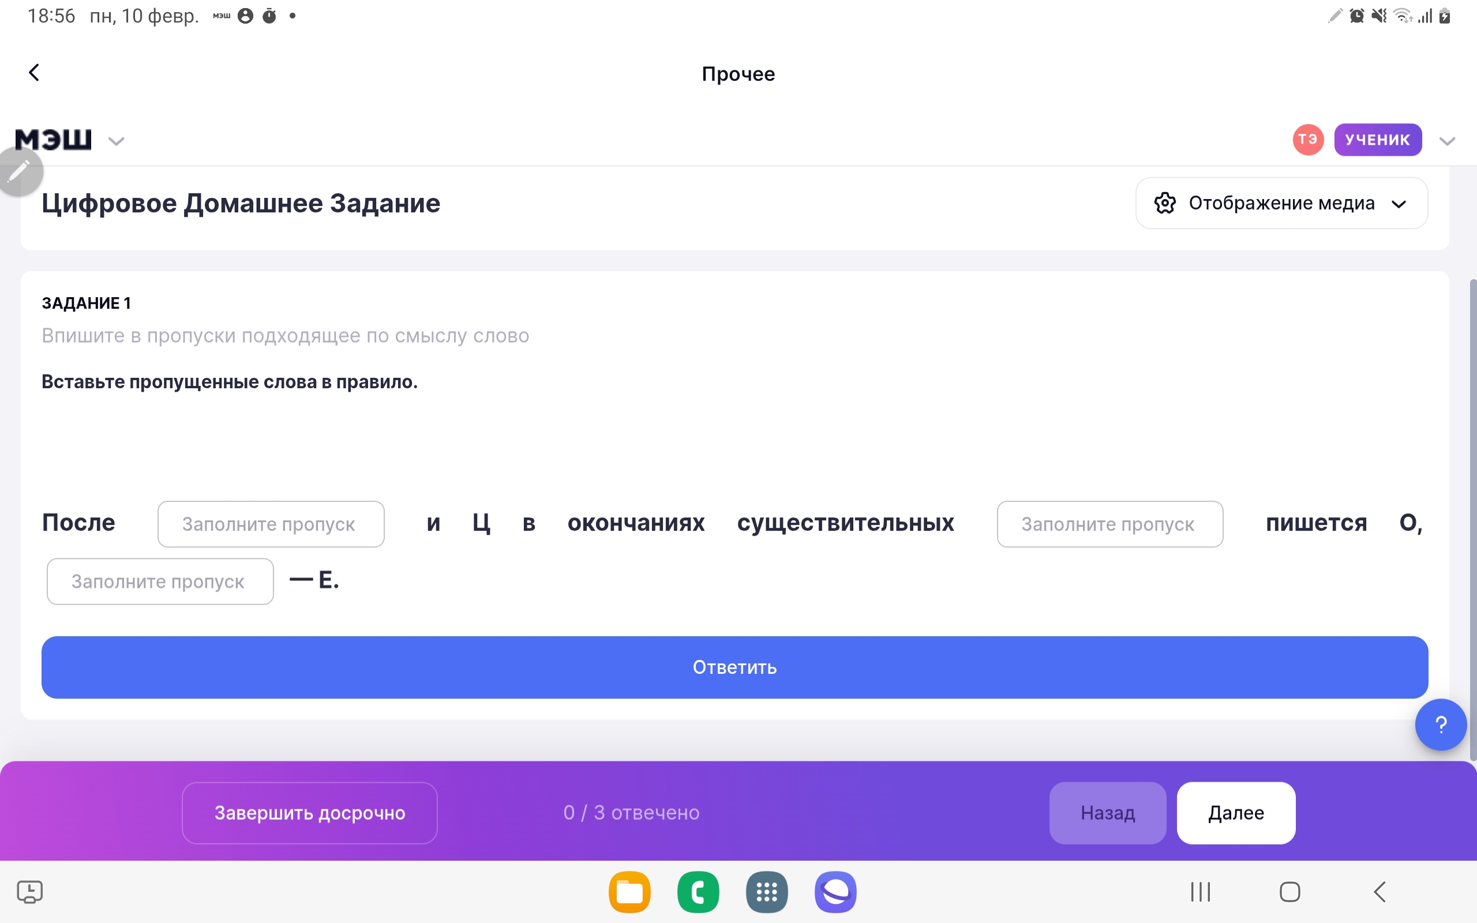
Task: Tap the ТЭ user avatar
Action: click(1307, 140)
